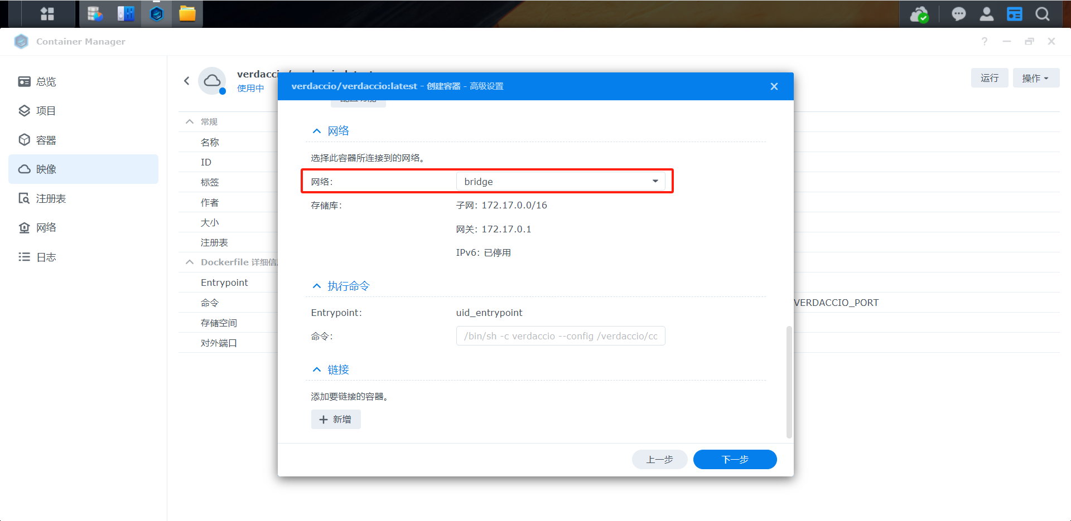Go back with the left arrow icon

pos(187,81)
